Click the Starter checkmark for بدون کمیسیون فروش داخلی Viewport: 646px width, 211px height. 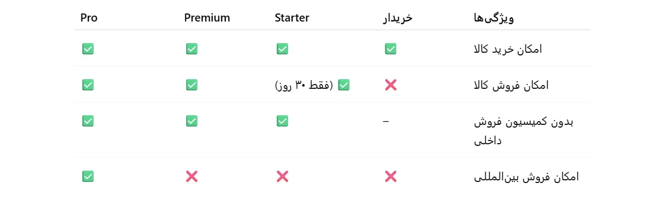pyautogui.click(x=282, y=121)
